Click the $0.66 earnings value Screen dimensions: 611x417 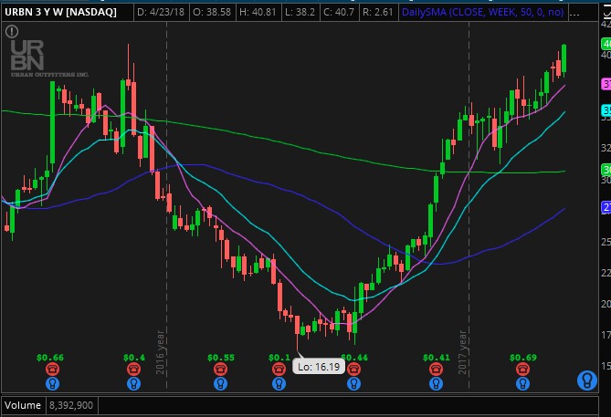[x=50, y=358]
